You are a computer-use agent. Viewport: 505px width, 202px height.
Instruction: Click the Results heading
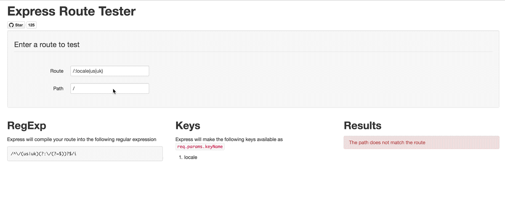[x=363, y=126]
